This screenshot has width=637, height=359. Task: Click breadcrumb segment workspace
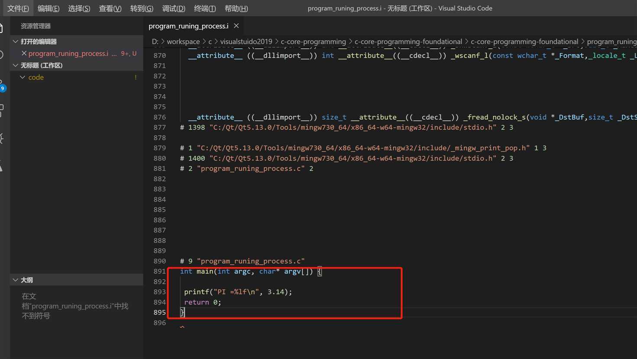pos(183,42)
